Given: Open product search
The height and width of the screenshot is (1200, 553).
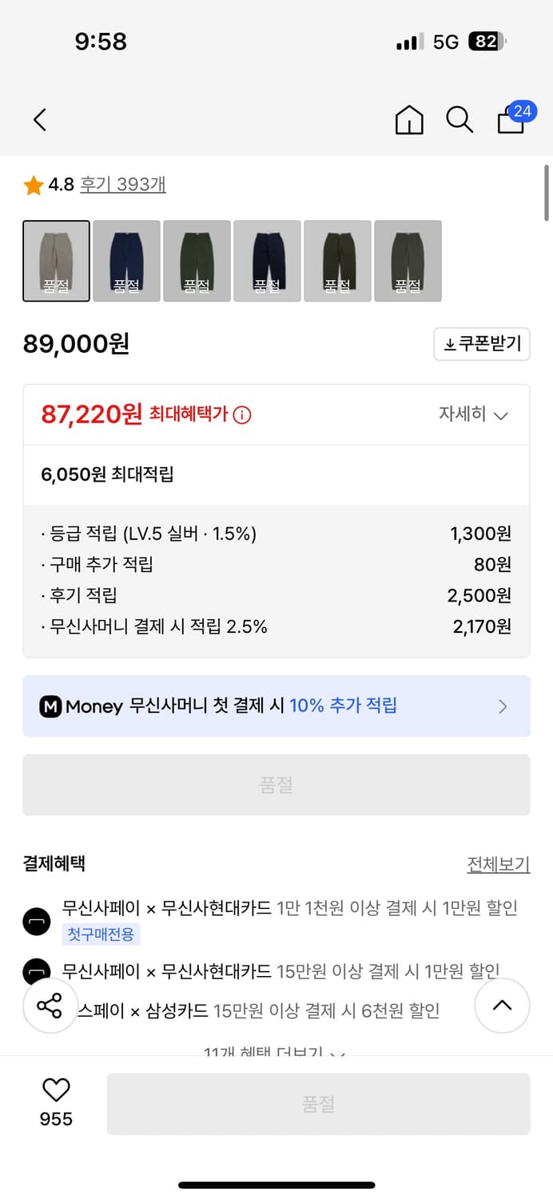Looking at the screenshot, I should coord(460,120).
